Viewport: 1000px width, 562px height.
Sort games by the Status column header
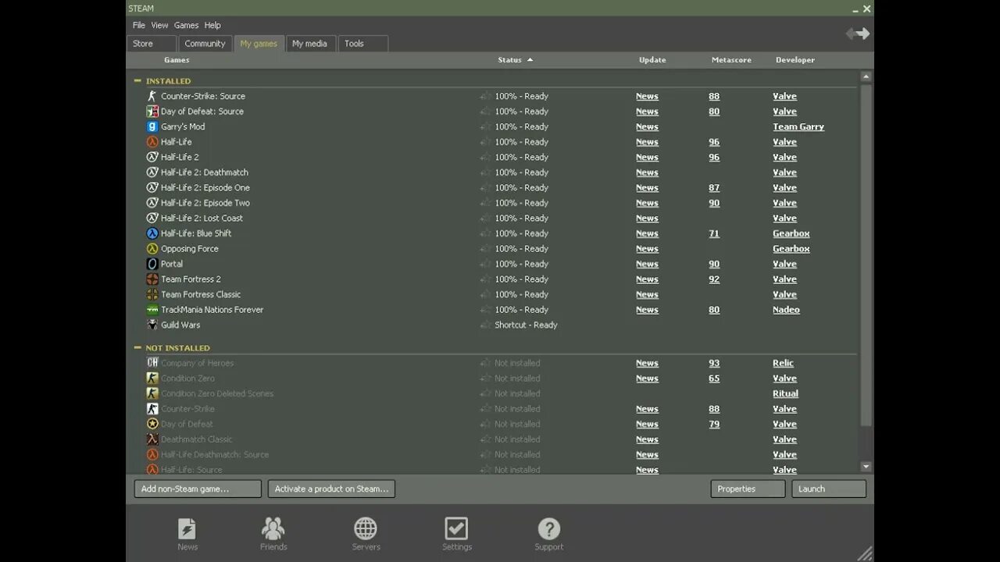coord(515,60)
